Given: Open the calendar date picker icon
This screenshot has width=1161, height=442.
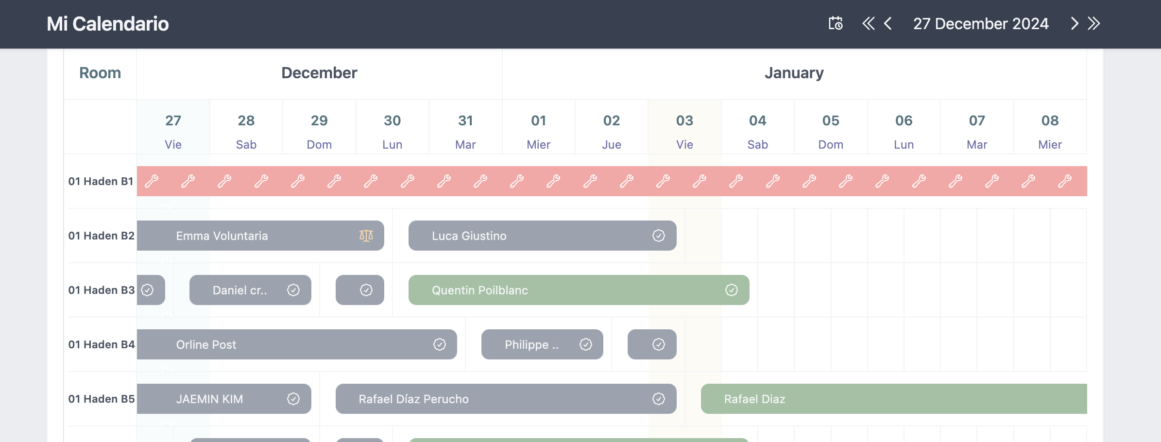Looking at the screenshot, I should (836, 23).
